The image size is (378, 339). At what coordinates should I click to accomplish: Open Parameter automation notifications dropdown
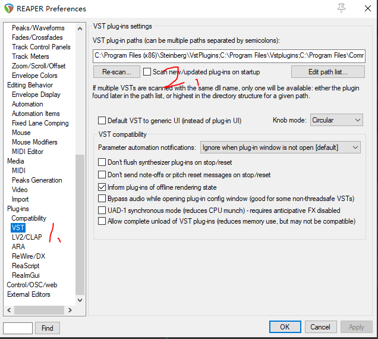pyautogui.click(x=281, y=147)
